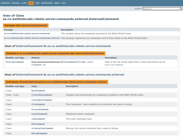Image resolution: width=183 pixels, height=137 pixels.
Task: Open the ReloadCommand class link
Action: click(39, 134)
